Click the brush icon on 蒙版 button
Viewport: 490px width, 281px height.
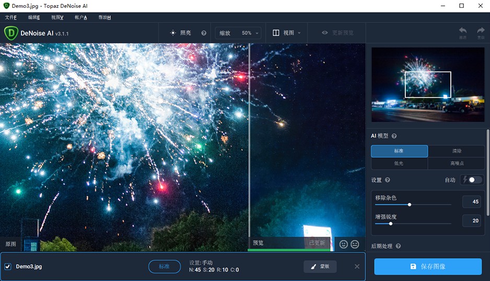(x=313, y=266)
